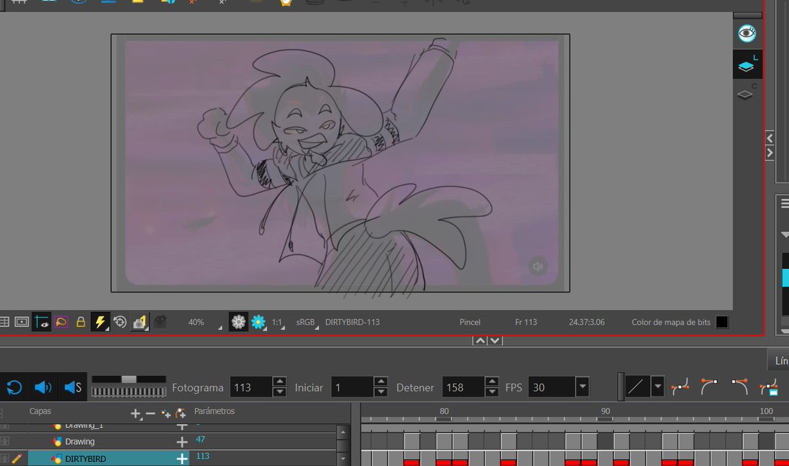Toggle camera mask icon with eye
Viewport: 789px width, 466px height.
coord(41,322)
